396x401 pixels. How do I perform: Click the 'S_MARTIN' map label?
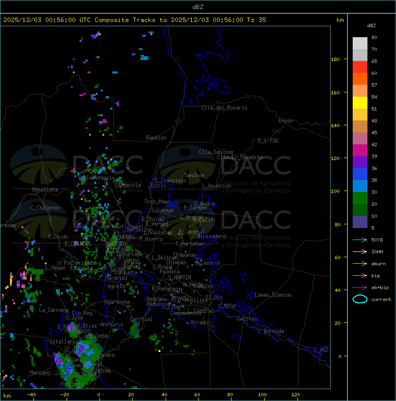(179, 278)
